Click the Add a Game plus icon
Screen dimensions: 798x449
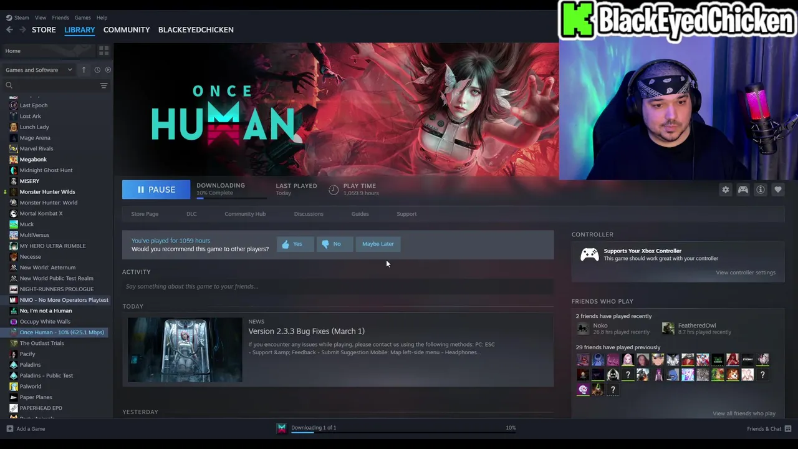pyautogui.click(x=9, y=428)
